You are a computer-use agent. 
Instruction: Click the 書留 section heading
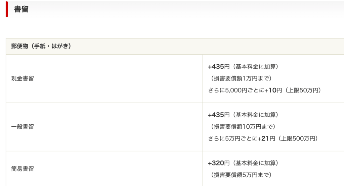tap(21, 9)
